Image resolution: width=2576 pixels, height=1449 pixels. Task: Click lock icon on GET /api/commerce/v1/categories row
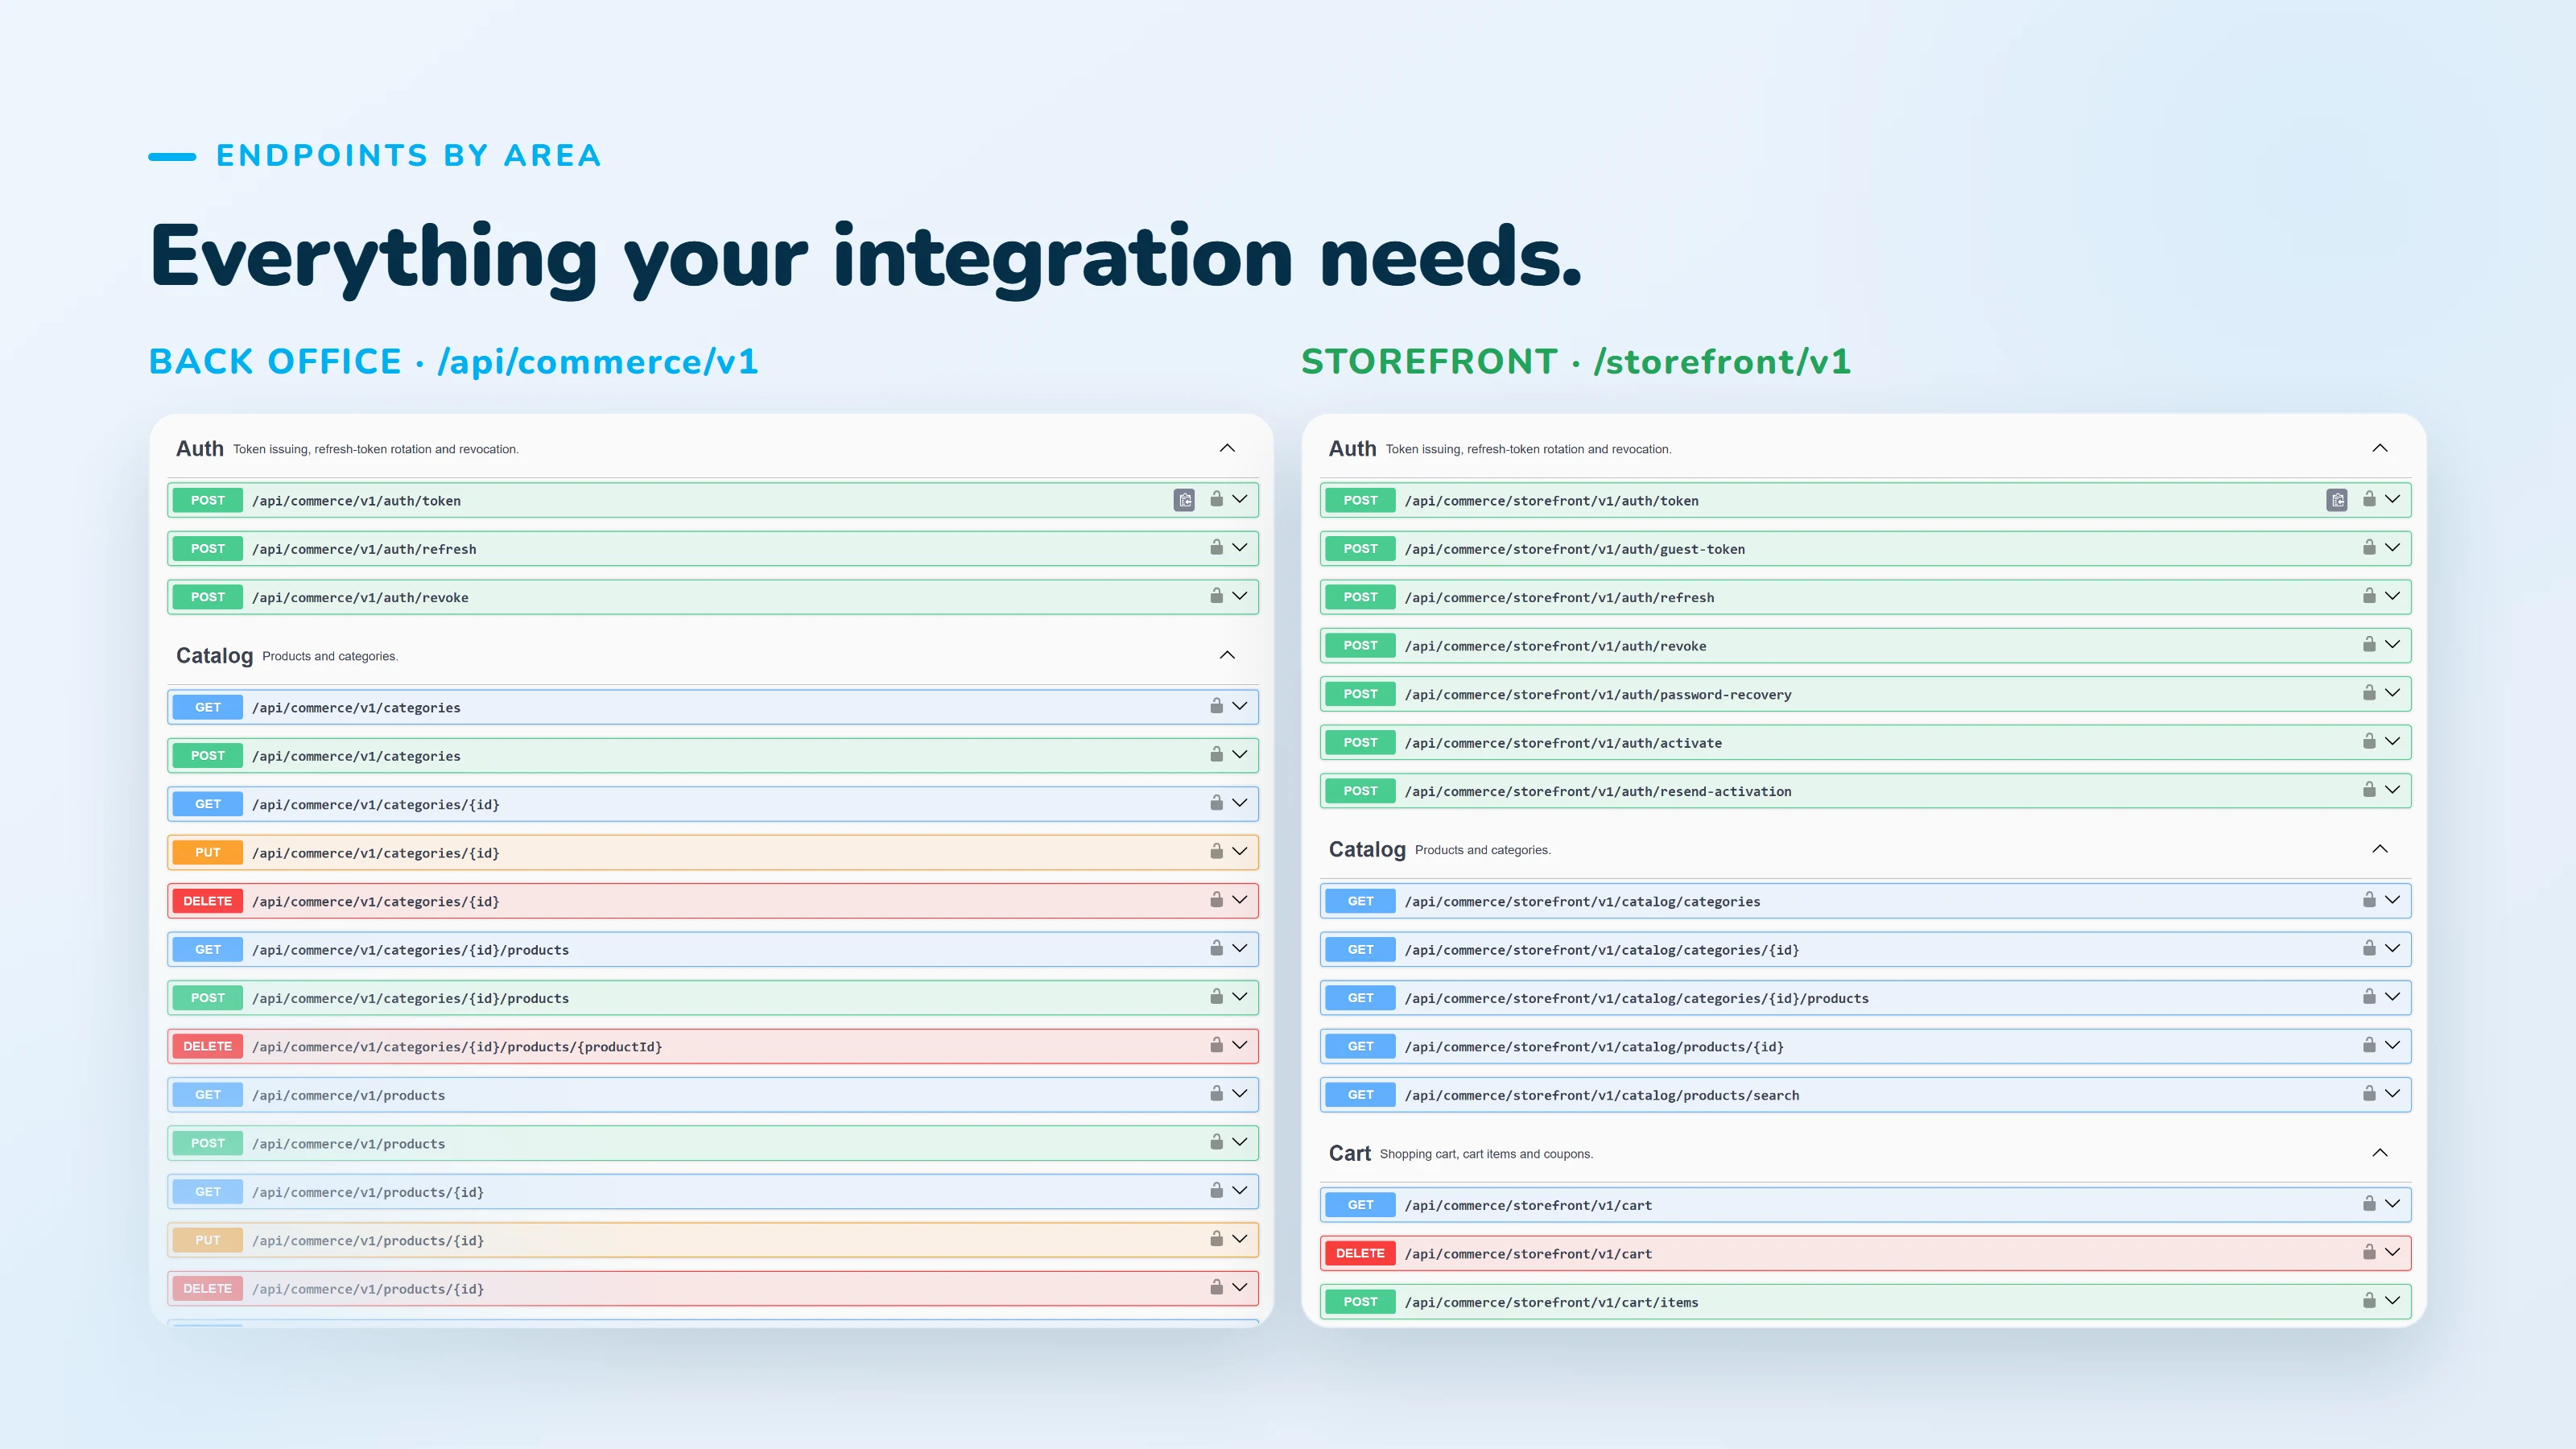tap(1216, 706)
